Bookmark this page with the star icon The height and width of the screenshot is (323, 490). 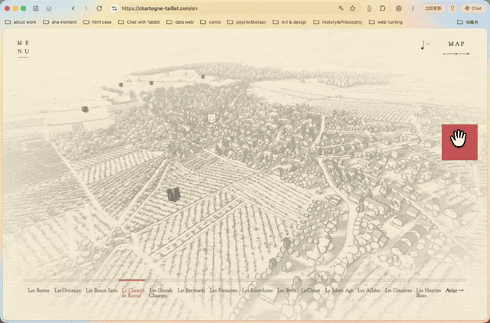(x=353, y=8)
